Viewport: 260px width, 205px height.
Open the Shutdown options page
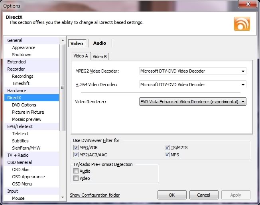[32, 55]
